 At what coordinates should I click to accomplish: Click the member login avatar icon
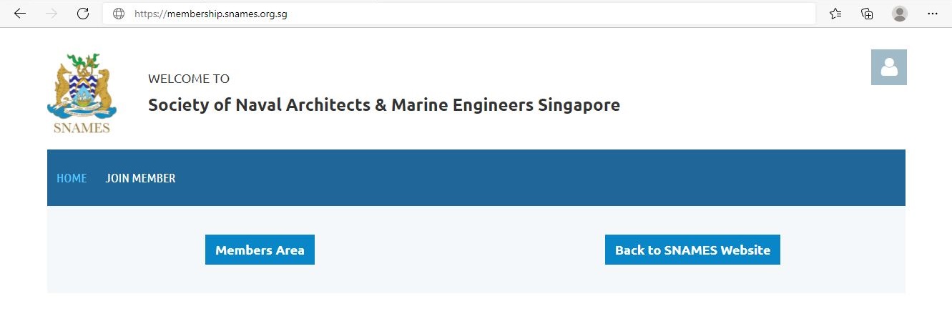click(x=889, y=67)
